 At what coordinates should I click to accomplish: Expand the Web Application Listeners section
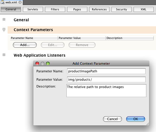(x=4, y=55)
